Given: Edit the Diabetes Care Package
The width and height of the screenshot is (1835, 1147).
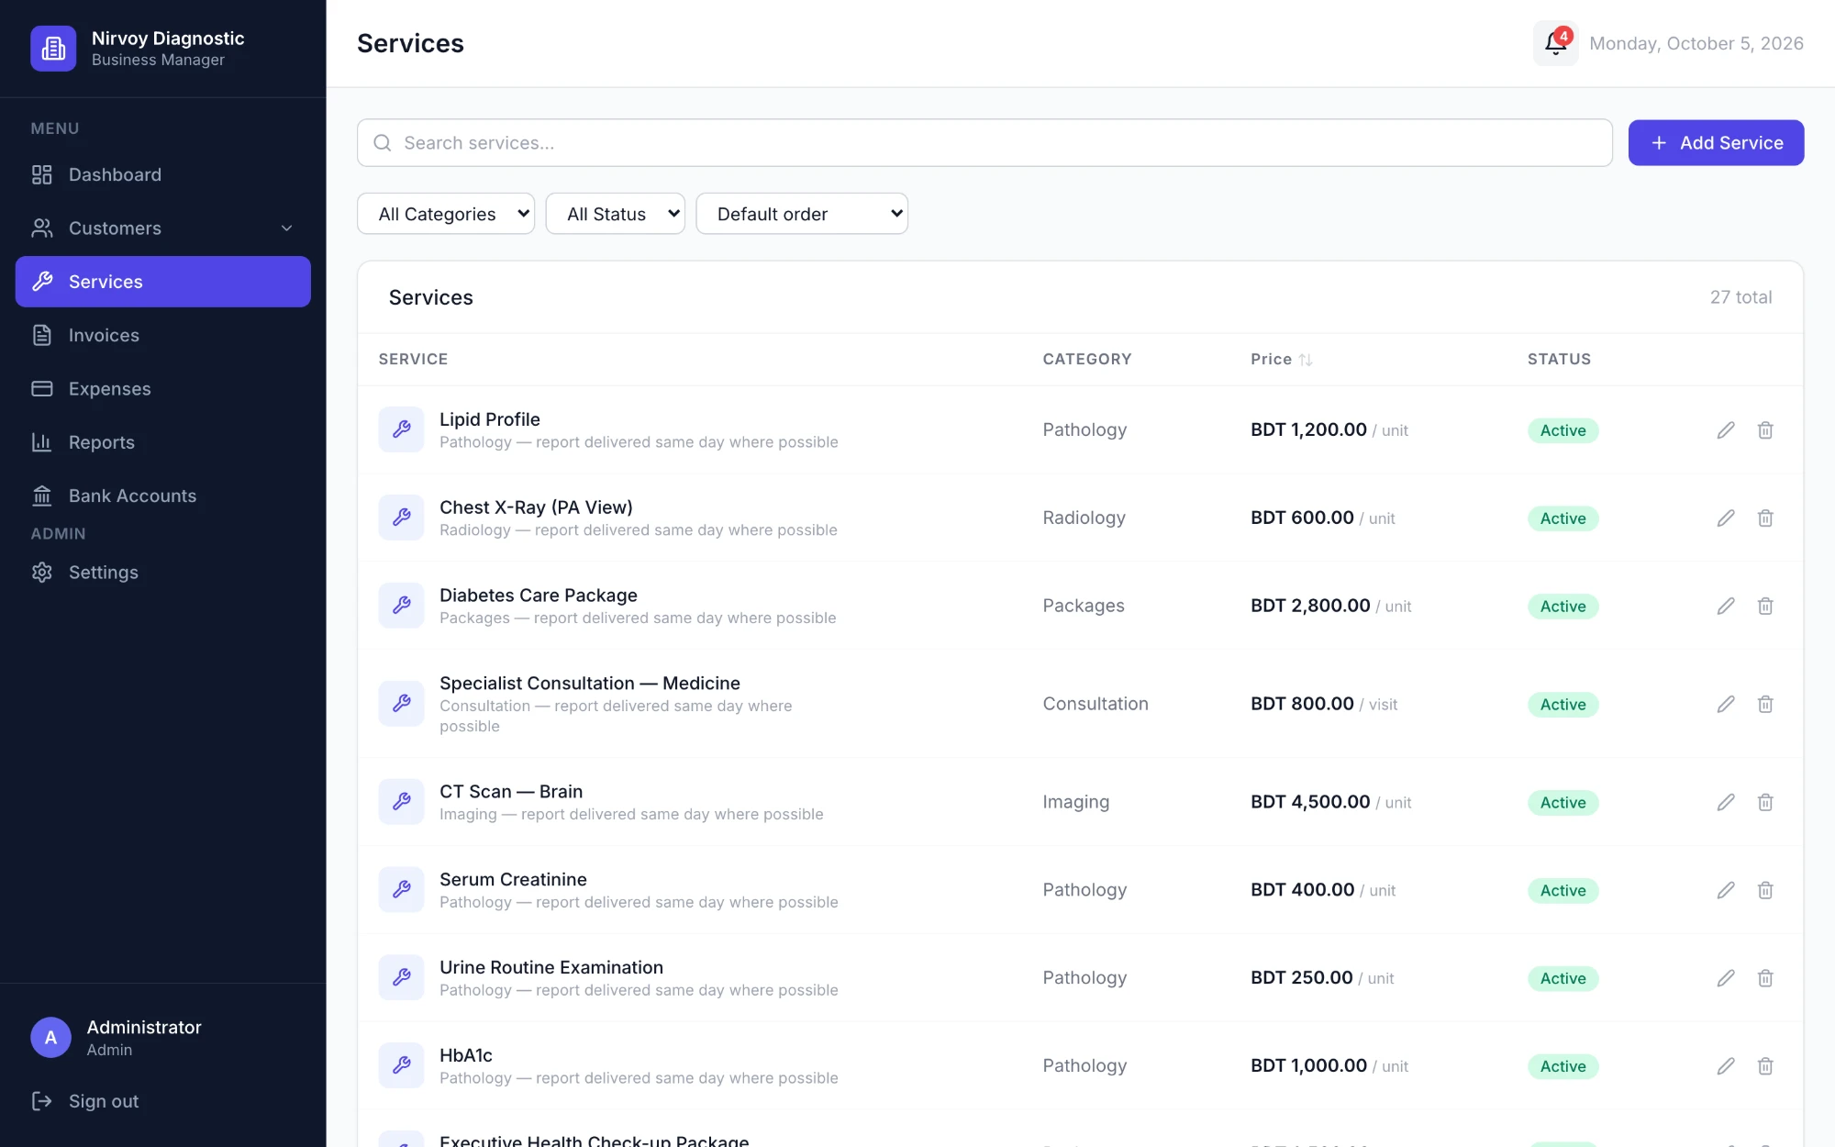Looking at the screenshot, I should [1726, 607].
